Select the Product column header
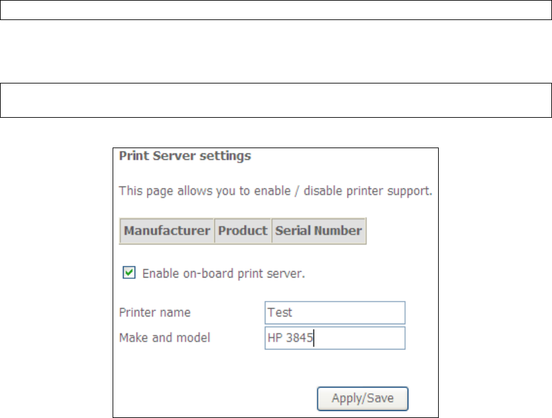The image size is (552, 418). 243,231
